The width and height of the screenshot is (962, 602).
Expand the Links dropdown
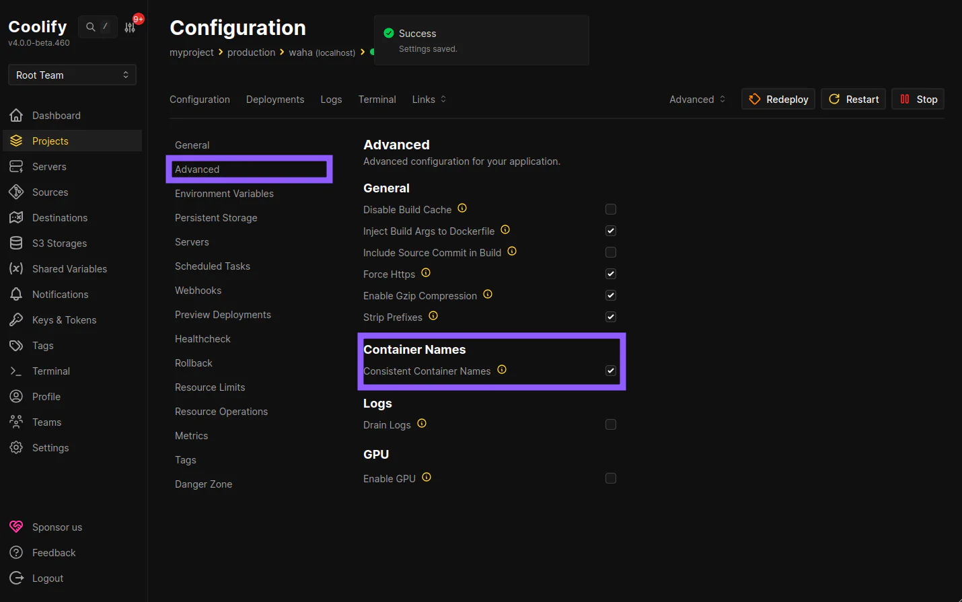coord(429,100)
